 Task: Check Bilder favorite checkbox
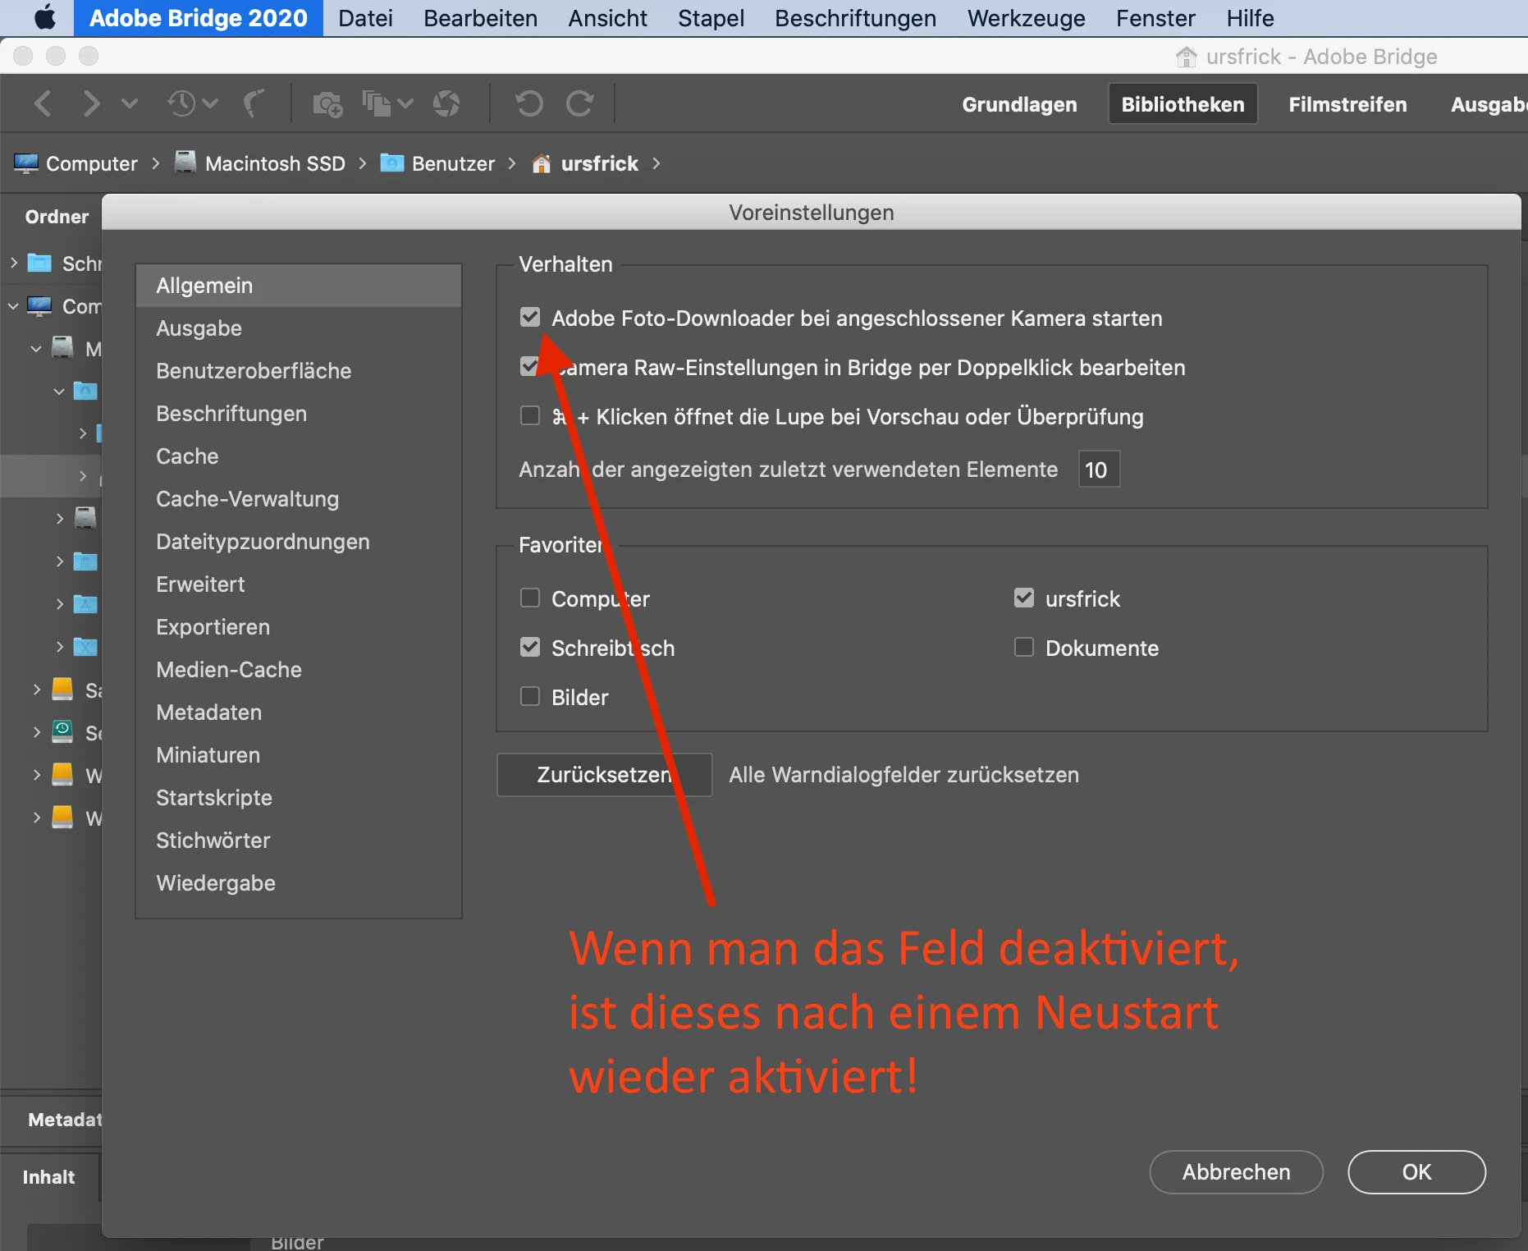(530, 696)
